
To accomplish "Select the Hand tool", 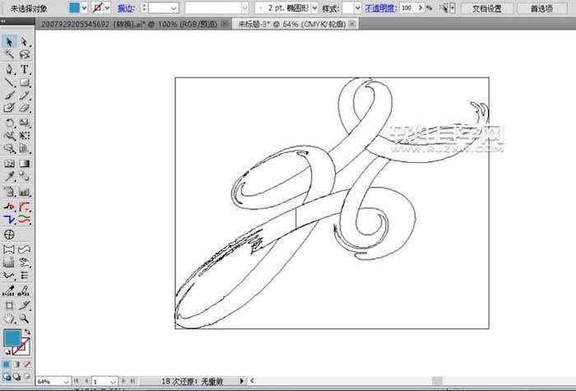I will 9,319.
